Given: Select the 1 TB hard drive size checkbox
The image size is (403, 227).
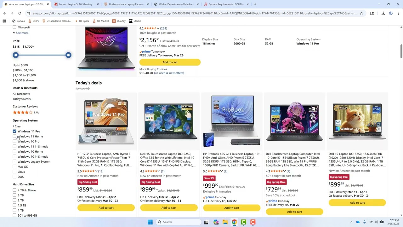Looking at the screenshot, I should coord(14,210).
